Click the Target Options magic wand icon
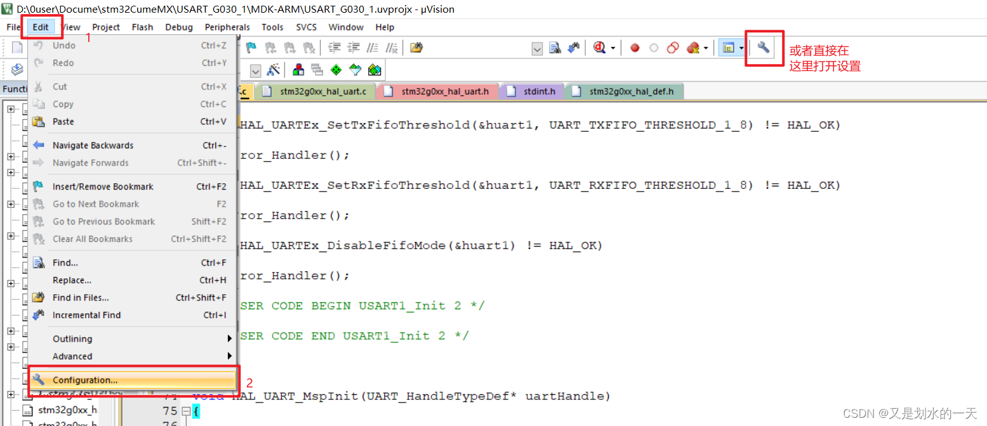The image size is (987, 426). pyautogui.click(x=273, y=69)
